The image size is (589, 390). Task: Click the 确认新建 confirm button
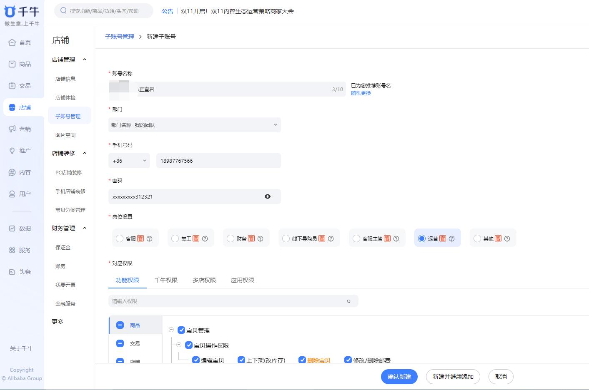399,377
